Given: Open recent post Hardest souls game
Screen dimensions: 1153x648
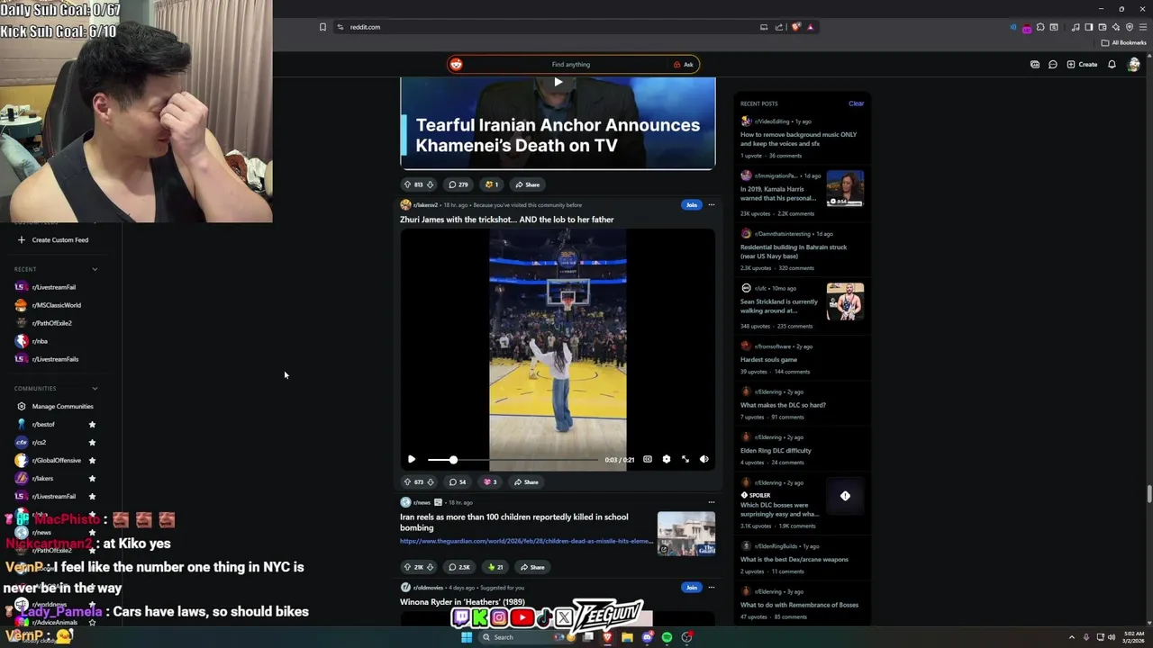Looking at the screenshot, I should tap(768, 360).
